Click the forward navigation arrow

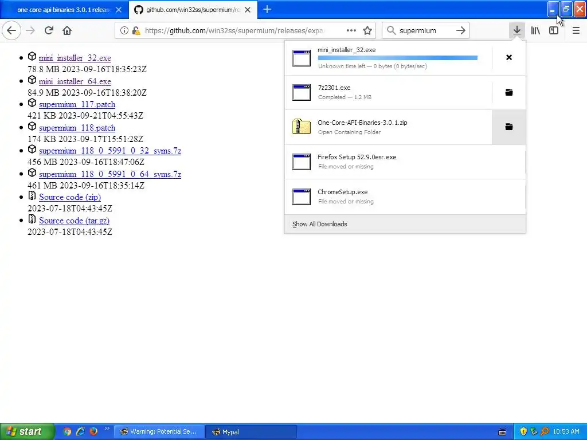(x=30, y=30)
